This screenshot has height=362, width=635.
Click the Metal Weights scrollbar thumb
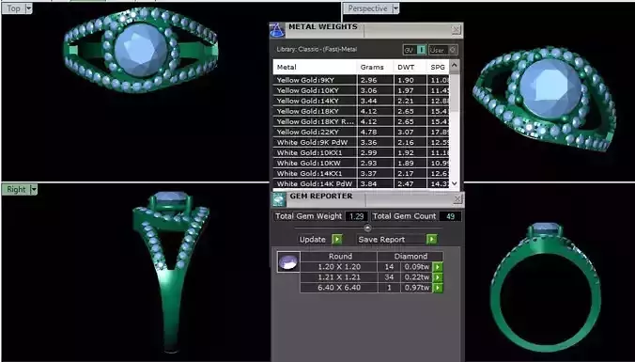click(455, 92)
